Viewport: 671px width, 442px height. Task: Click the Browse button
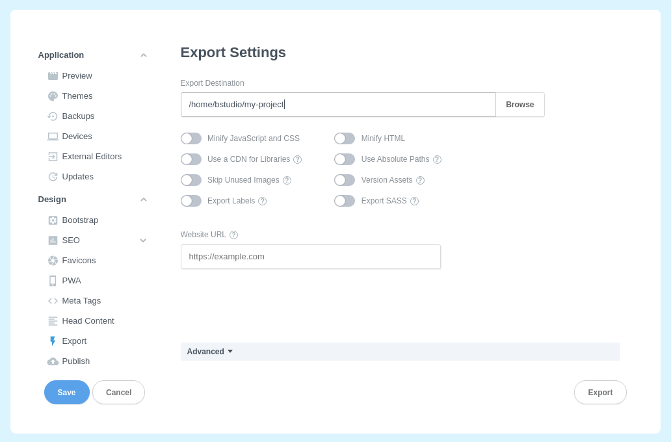(x=520, y=104)
